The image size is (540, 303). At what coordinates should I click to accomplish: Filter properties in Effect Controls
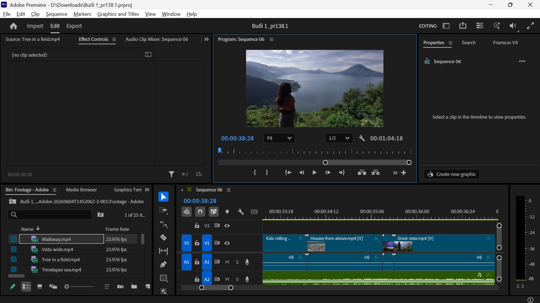coord(171,174)
